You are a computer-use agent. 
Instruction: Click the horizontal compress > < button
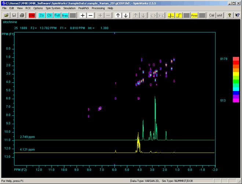point(161,15)
